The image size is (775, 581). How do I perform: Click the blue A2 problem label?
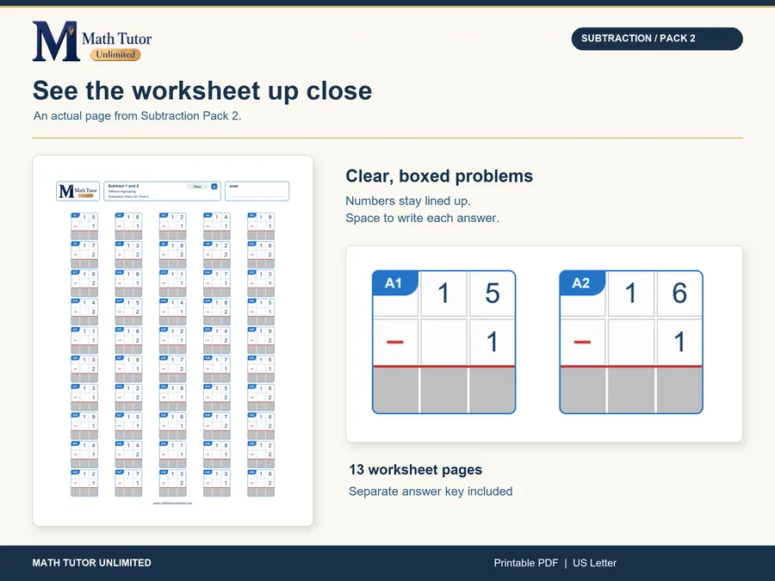point(581,283)
